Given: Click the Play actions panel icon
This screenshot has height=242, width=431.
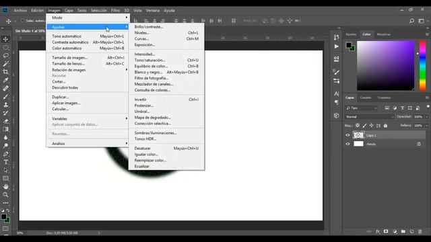Looking at the screenshot, I should pos(337,46).
